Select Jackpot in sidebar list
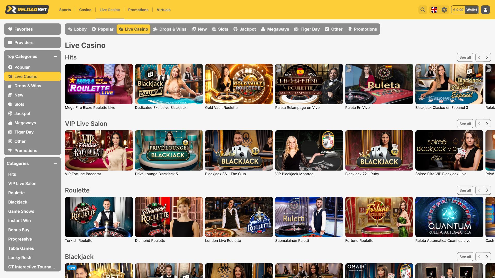 32,114
